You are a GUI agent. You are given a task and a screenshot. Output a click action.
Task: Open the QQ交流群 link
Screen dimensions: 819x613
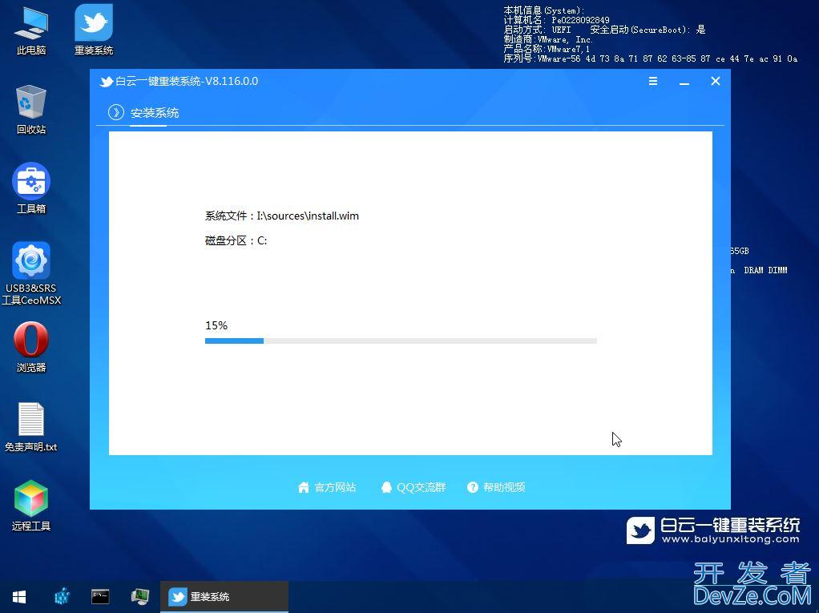[x=414, y=487]
